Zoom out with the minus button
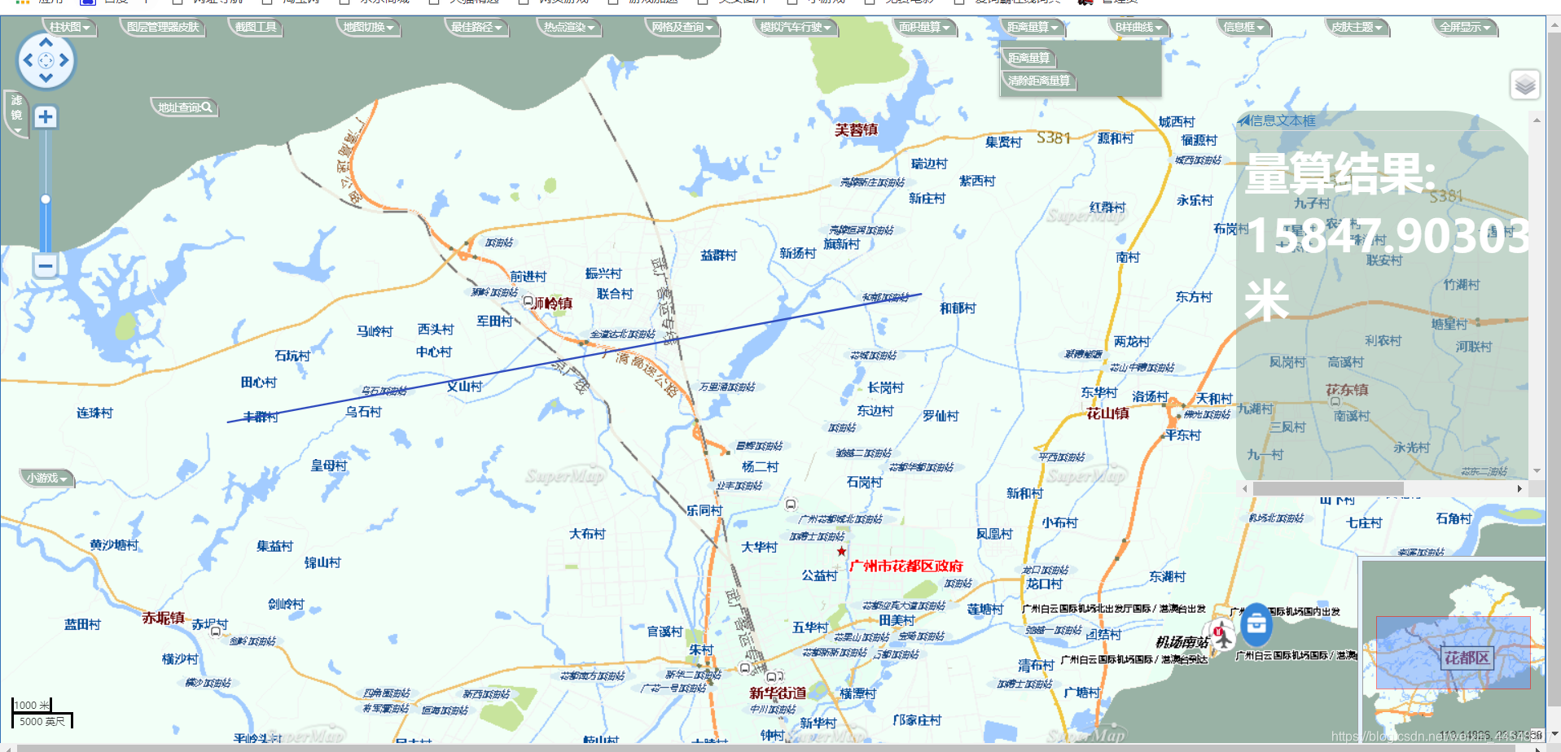This screenshot has width=1561, height=752. [x=46, y=265]
